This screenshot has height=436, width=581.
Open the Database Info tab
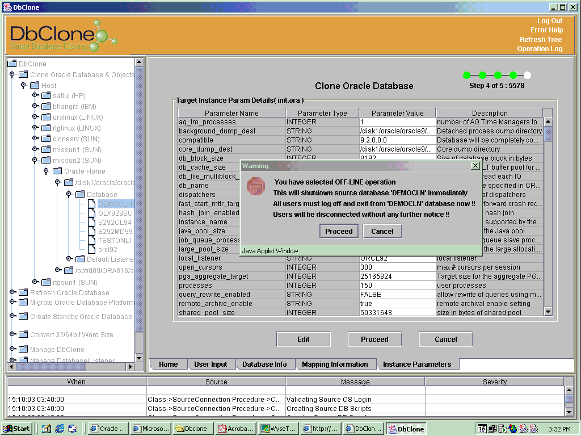(x=264, y=364)
